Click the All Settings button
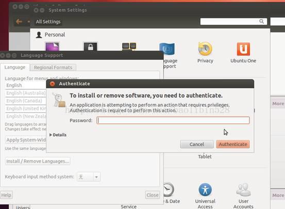Viewport: 285px width, 209px height. coord(48,22)
